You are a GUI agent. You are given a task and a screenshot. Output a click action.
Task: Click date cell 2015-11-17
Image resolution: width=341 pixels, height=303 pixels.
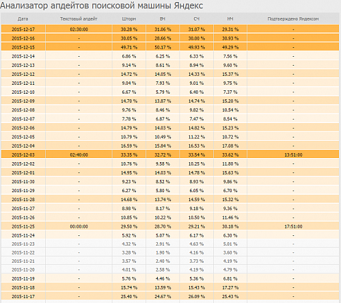(23, 296)
